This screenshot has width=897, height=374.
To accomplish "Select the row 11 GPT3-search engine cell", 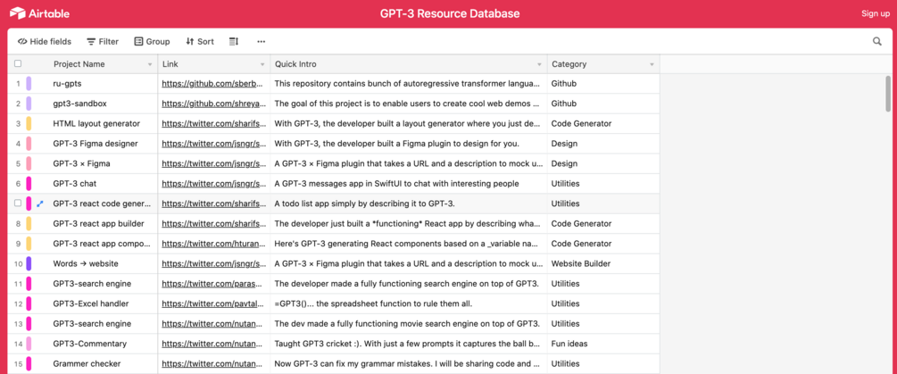I will 102,284.
